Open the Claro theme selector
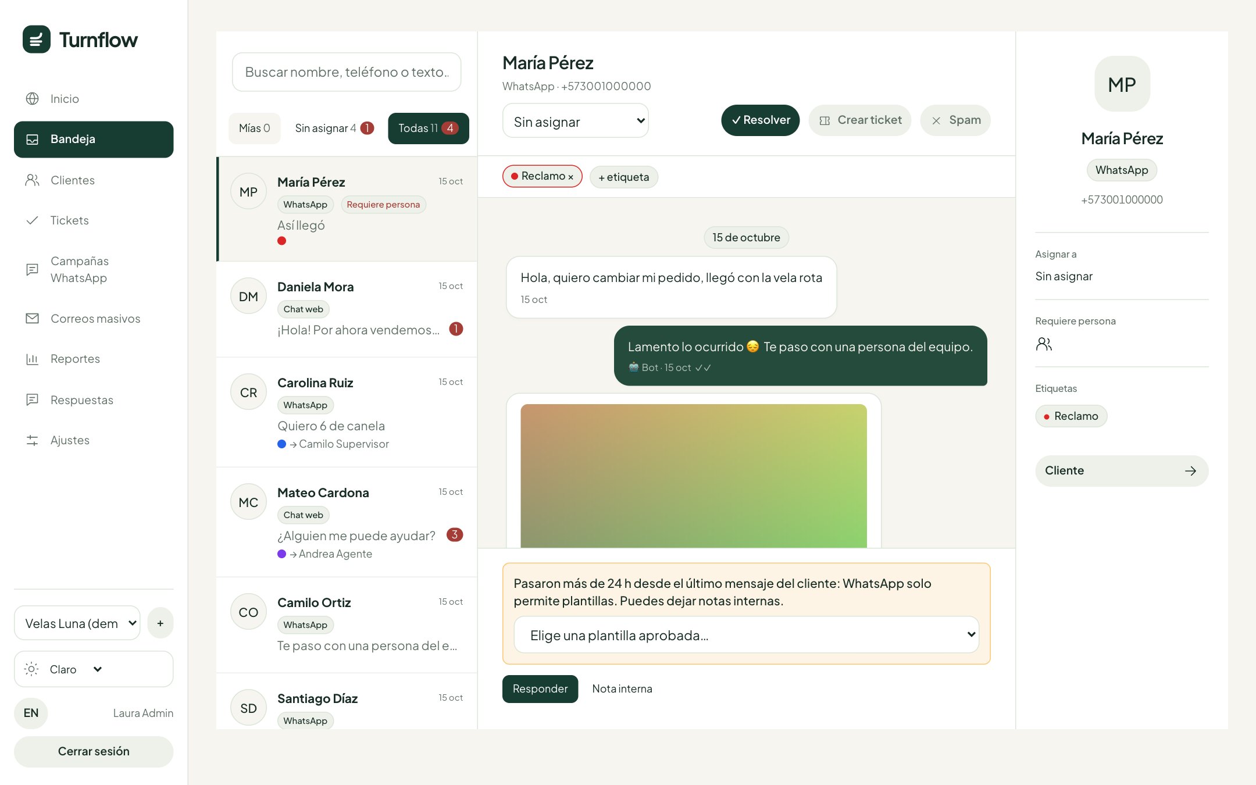This screenshot has width=1256, height=785. pos(94,669)
